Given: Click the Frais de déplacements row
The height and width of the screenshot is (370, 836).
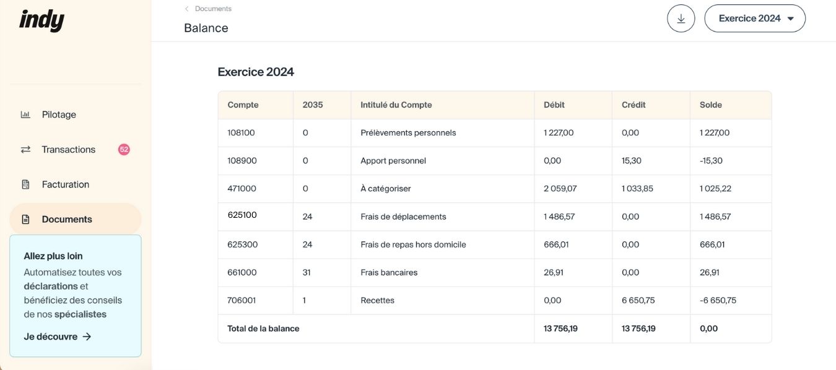Looking at the screenshot, I should [x=403, y=217].
